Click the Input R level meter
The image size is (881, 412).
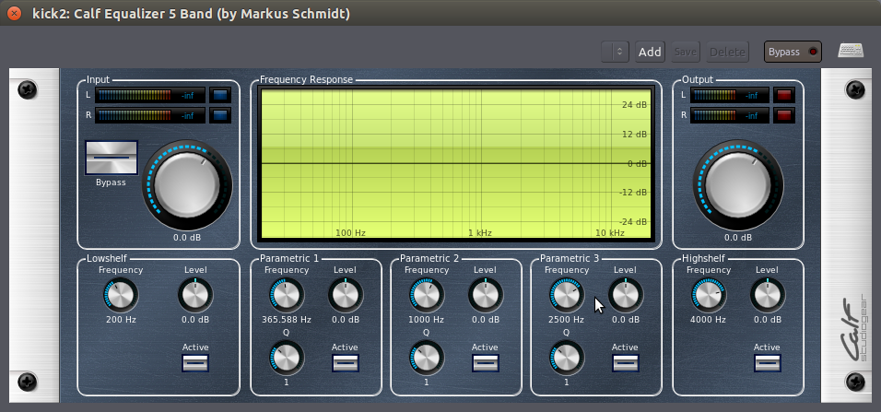pyautogui.click(x=149, y=116)
